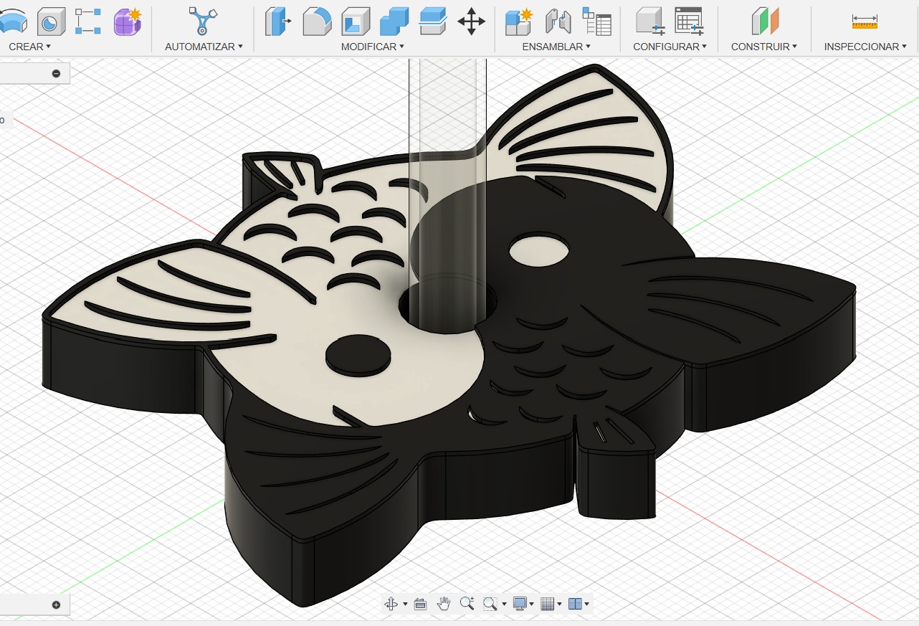This screenshot has width=919, height=626.
Task: Collapse the browser panel with the minus button
Action: tap(56, 73)
